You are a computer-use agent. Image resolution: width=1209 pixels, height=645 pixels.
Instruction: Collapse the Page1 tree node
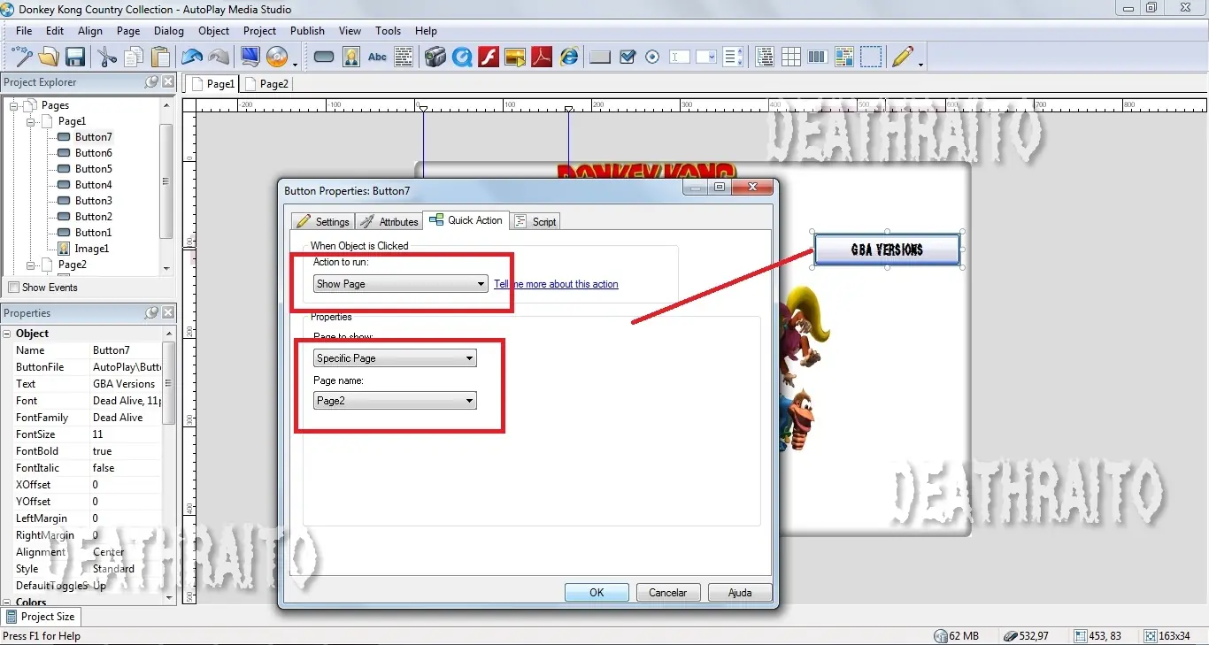pyautogui.click(x=30, y=121)
